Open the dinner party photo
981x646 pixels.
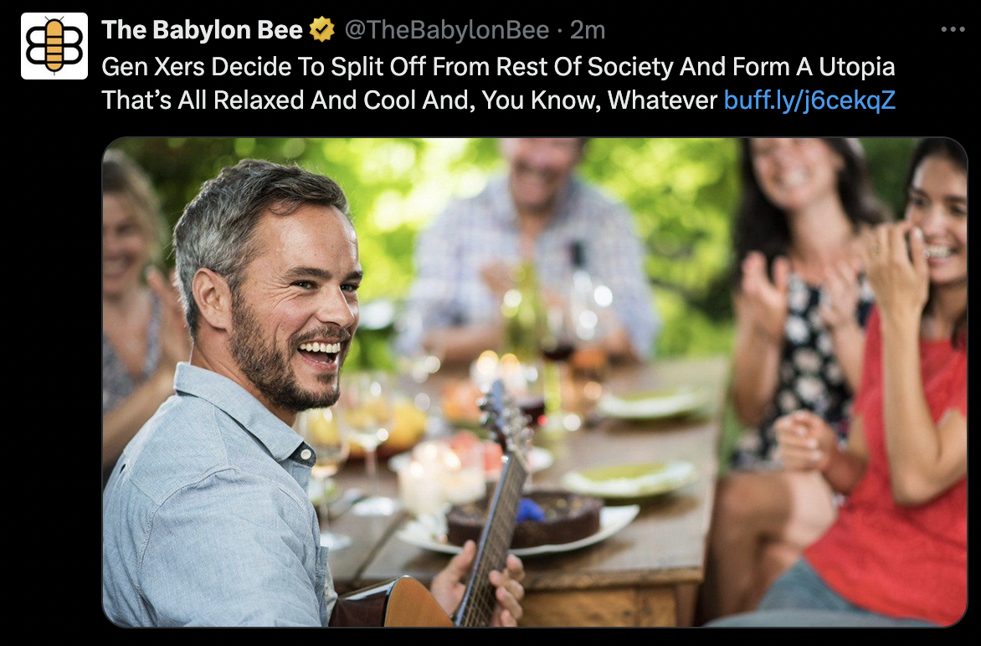[535, 382]
